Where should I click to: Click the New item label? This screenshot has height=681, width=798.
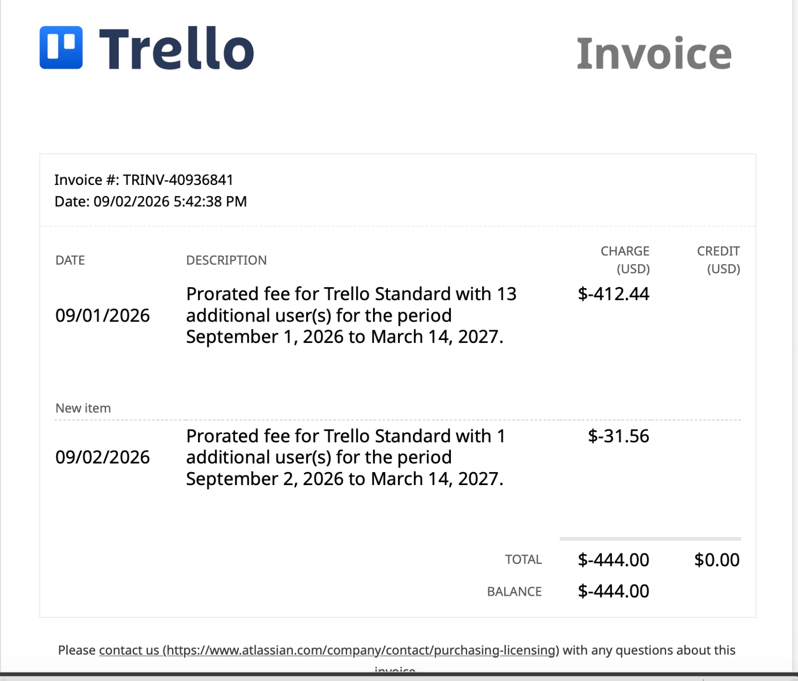[x=83, y=408]
